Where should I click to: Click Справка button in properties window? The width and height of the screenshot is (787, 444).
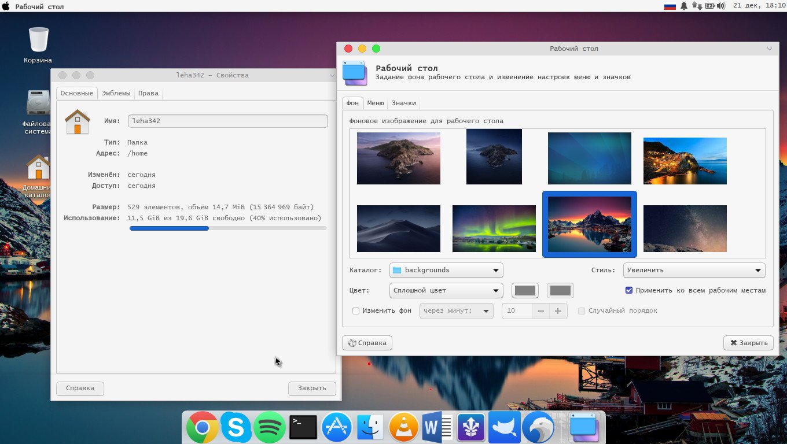80,388
